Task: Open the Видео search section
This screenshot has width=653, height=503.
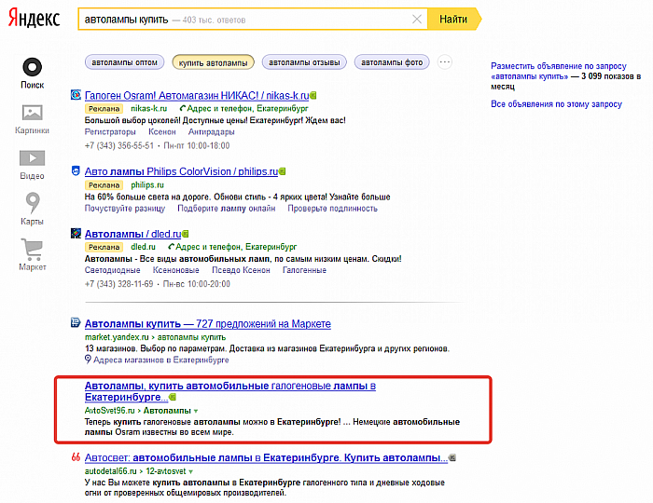Action: pos(32,165)
